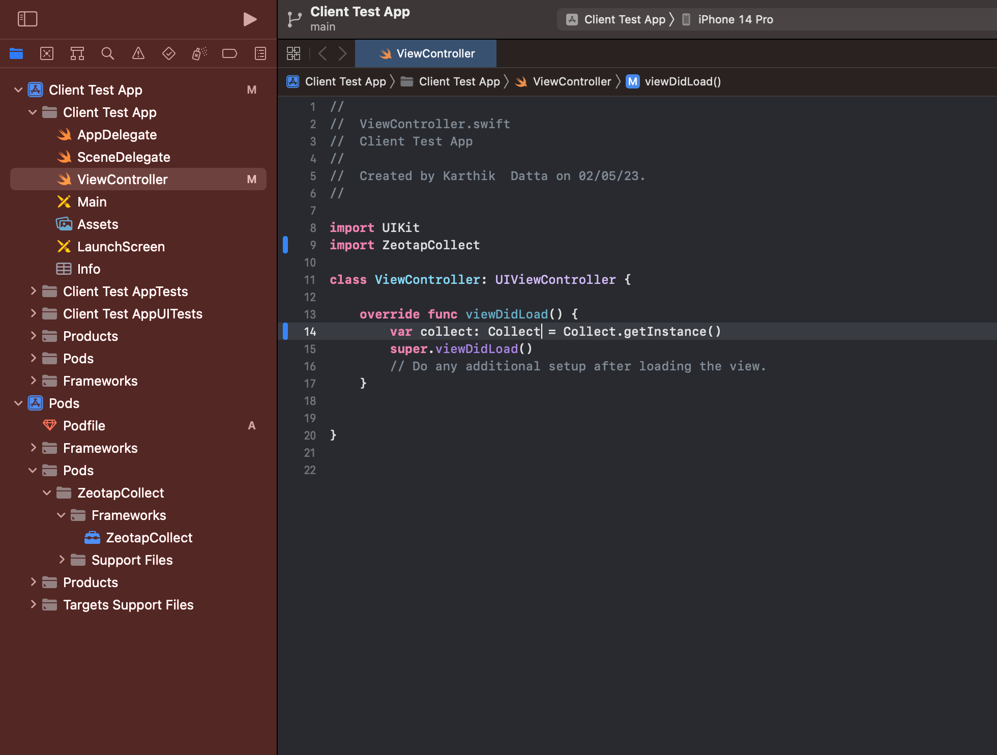
Task: Open the Breakpoint navigator icon
Action: (230, 53)
